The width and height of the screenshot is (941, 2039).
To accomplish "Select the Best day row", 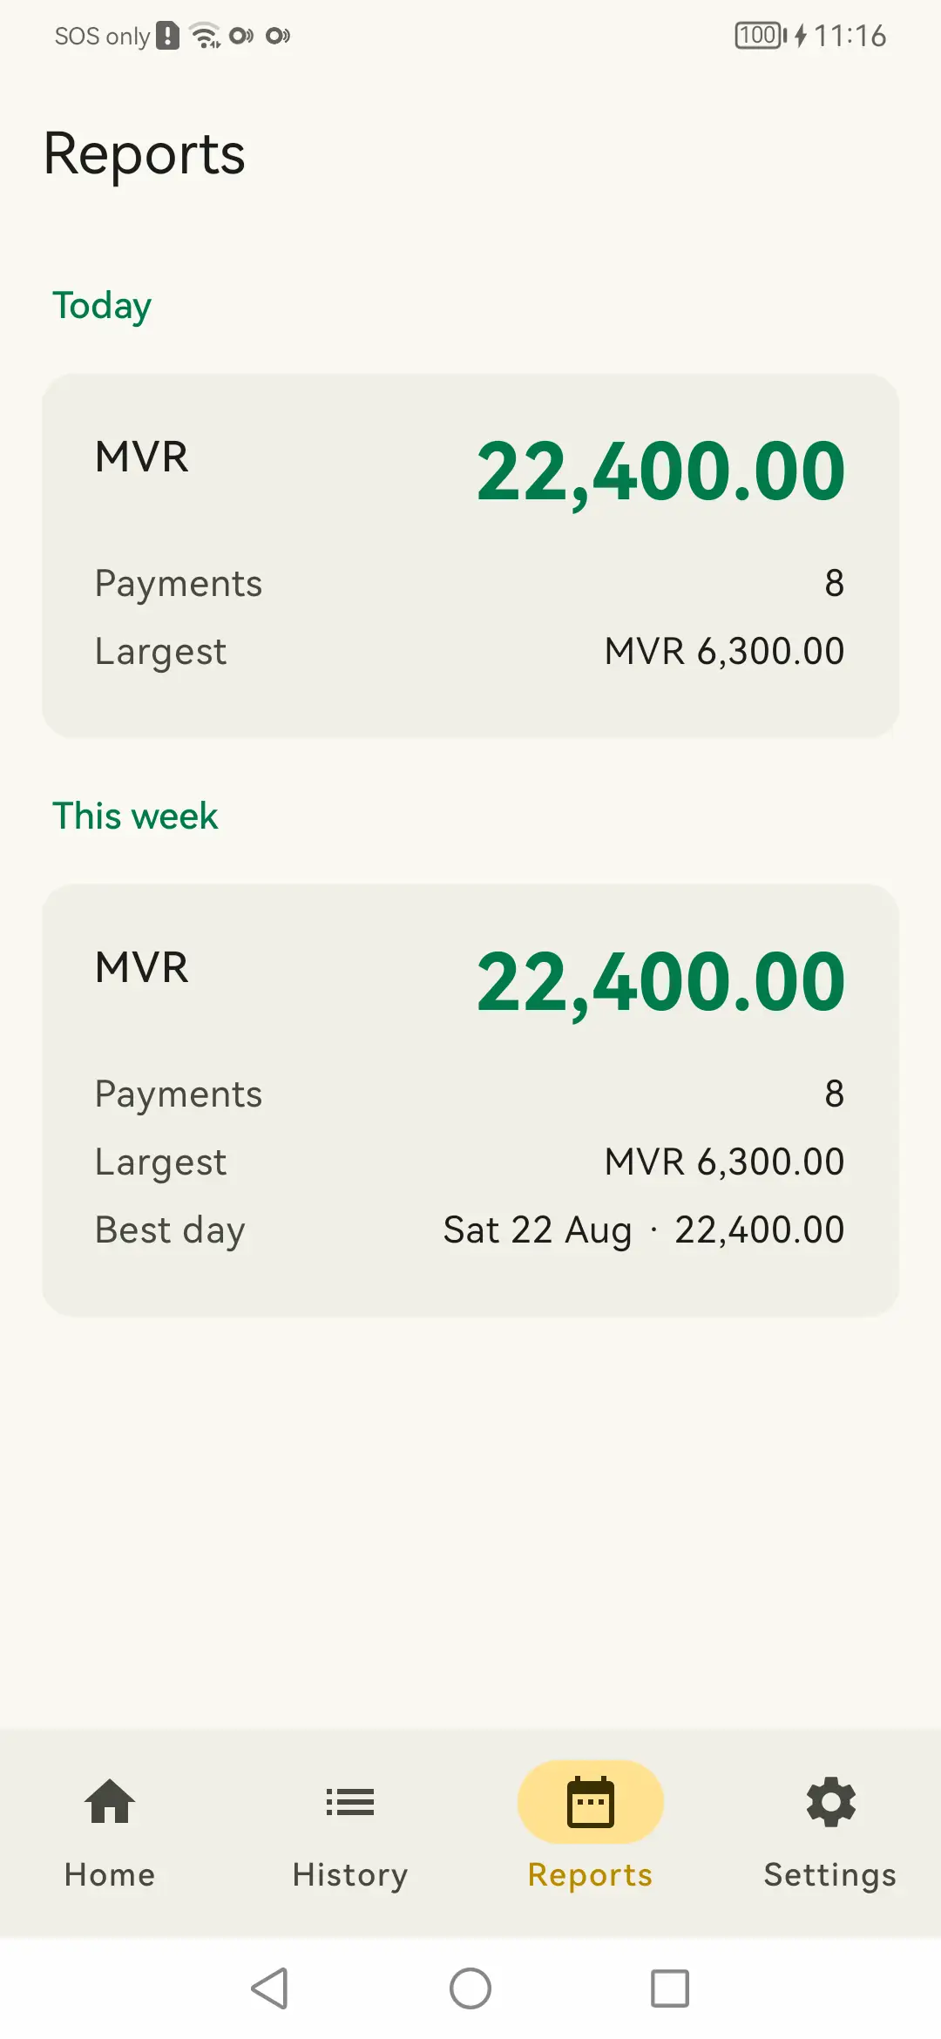I will tap(470, 1229).
